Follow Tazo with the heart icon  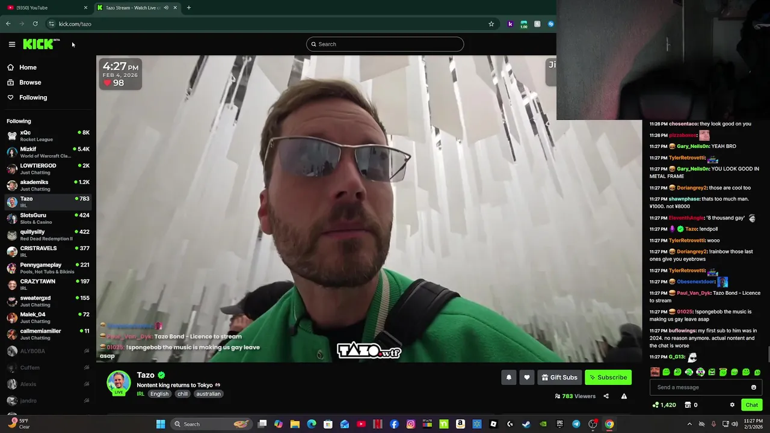click(527, 377)
